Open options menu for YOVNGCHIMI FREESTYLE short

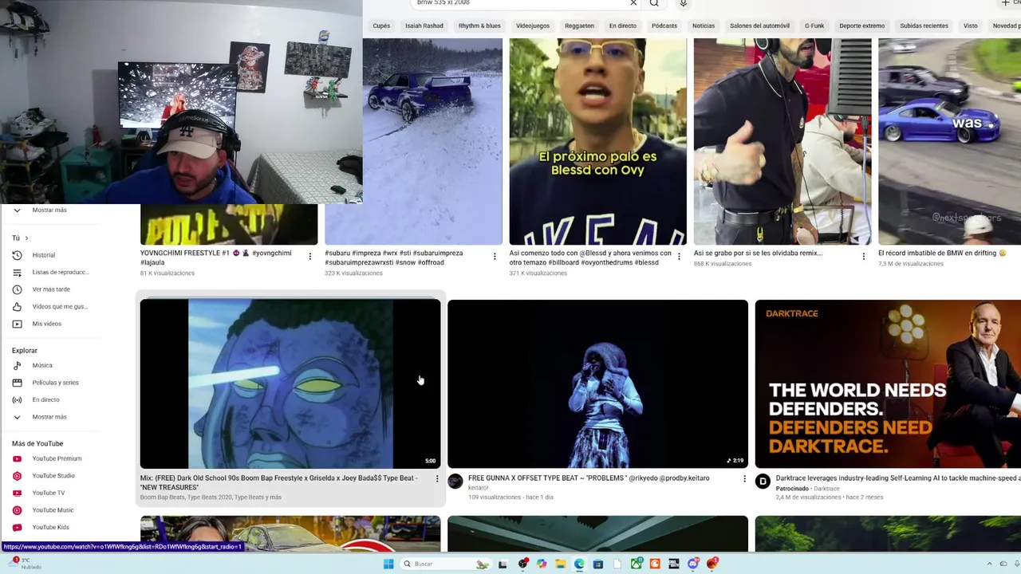[310, 257]
